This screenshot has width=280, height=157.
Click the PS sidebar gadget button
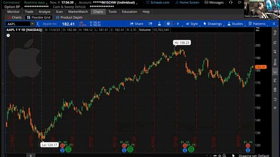click(275, 80)
